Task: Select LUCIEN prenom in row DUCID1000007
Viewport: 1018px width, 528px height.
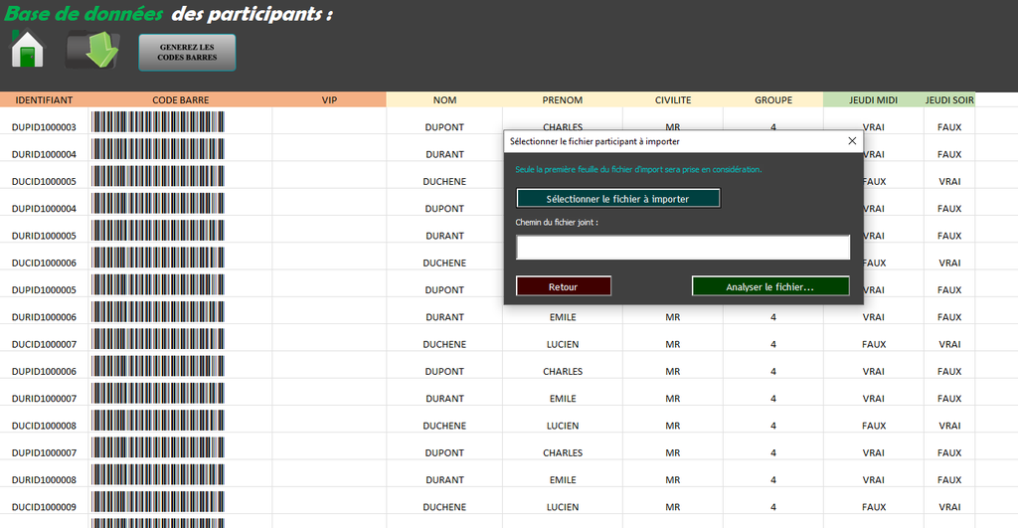Action: pos(563,344)
